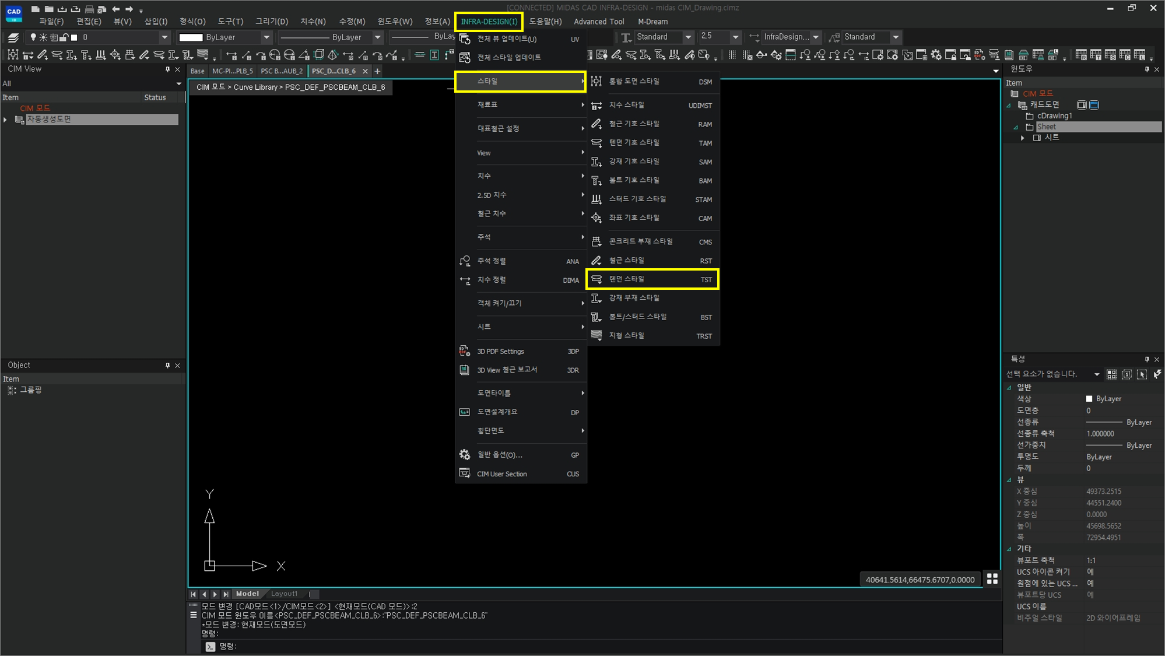This screenshot has width=1165, height=656.
Task: Click toolbar color swatch next to ByLayer
Action: point(191,37)
